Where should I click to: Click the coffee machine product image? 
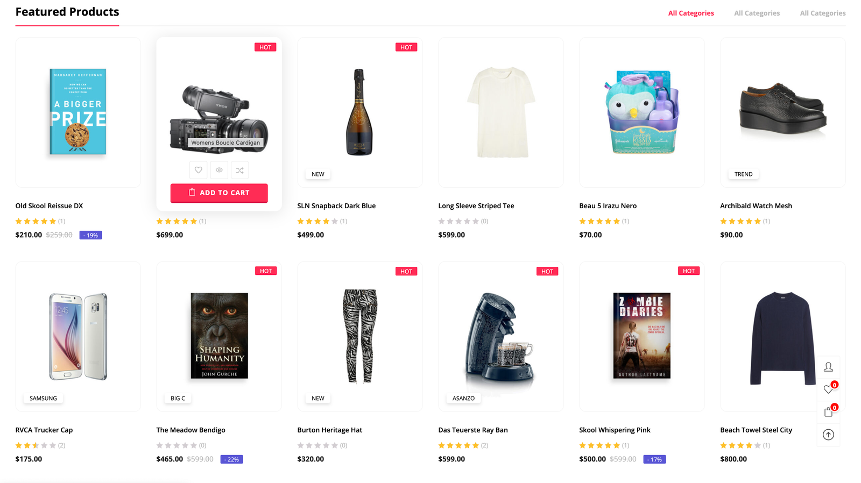pos(499,336)
